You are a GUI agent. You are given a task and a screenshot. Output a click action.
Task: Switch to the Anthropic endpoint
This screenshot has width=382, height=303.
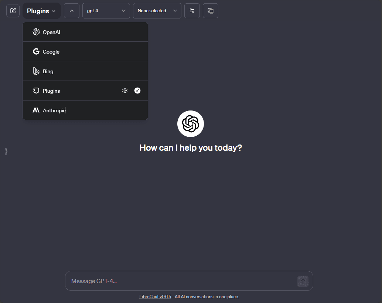(x=54, y=110)
